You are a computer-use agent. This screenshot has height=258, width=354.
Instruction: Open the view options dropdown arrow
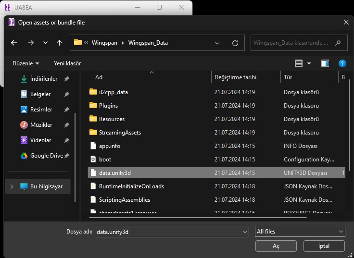tap(309, 63)
